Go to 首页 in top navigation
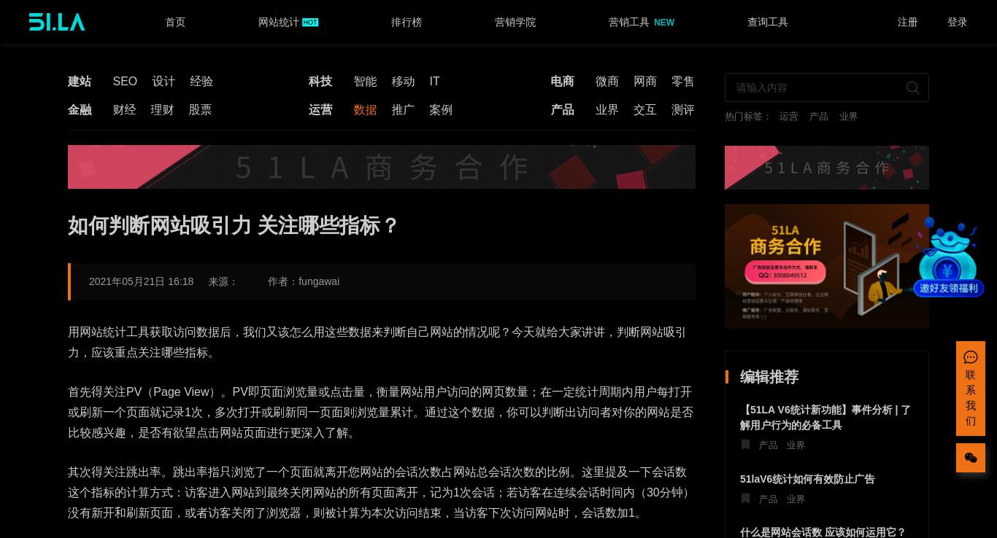 [175, 22]
